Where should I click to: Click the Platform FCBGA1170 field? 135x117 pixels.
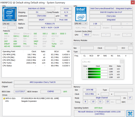point(50,24)
